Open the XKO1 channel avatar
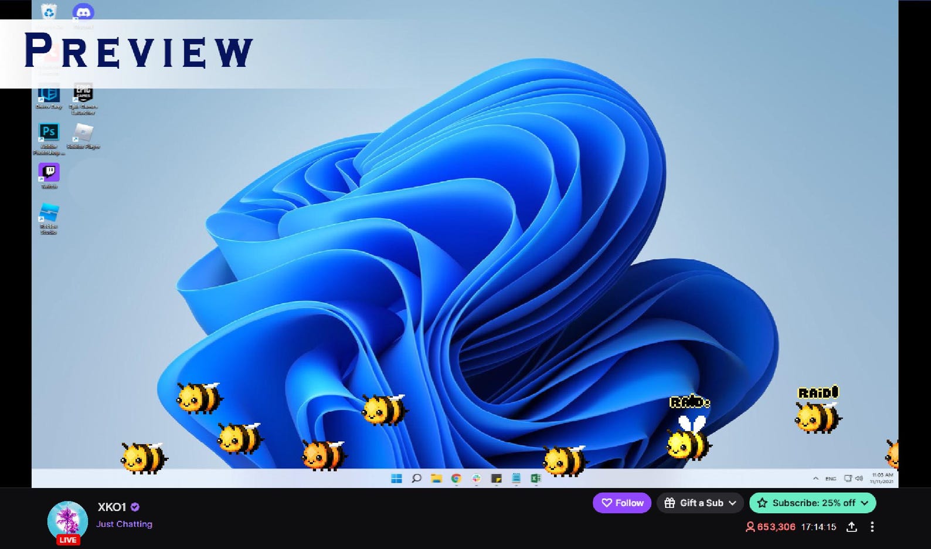Image resolution: width=931 pixels, height=549 pixels. [x=67, y=521]
